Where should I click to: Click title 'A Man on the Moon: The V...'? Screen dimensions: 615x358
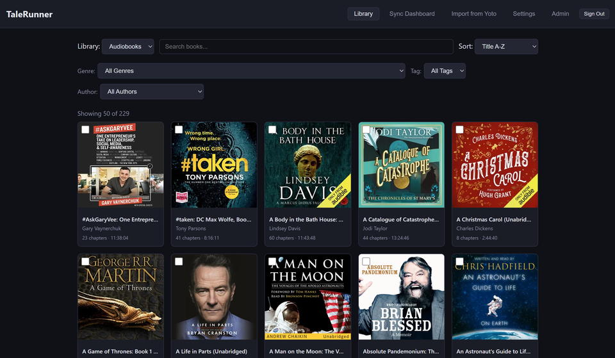click(306, 352)
